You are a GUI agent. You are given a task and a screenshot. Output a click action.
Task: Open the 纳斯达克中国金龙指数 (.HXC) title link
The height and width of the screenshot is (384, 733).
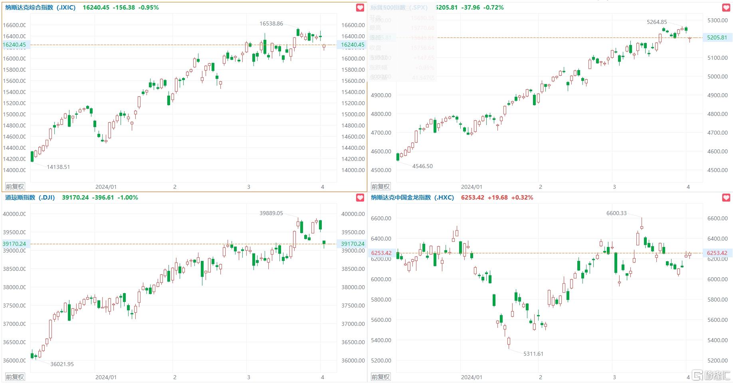coord(412,198)
